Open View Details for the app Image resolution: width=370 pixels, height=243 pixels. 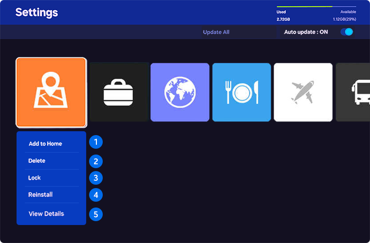coord(46,214)
